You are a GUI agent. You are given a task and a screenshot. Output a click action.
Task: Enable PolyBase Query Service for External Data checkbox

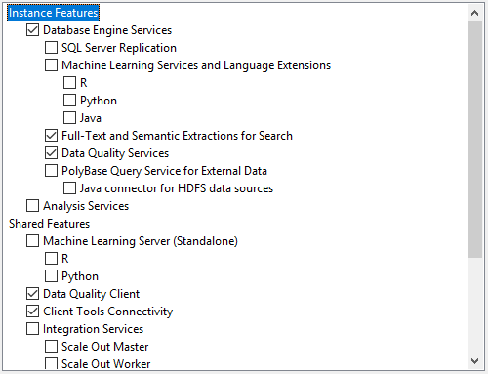tap(51, 171)
